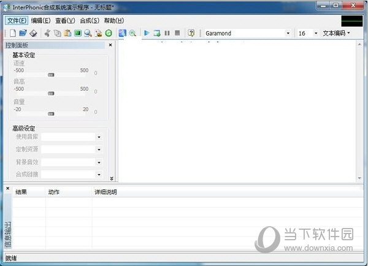Screen dimensions: 368x266
Task: Create a new document from the toolbar
Action: click(13, 33)
